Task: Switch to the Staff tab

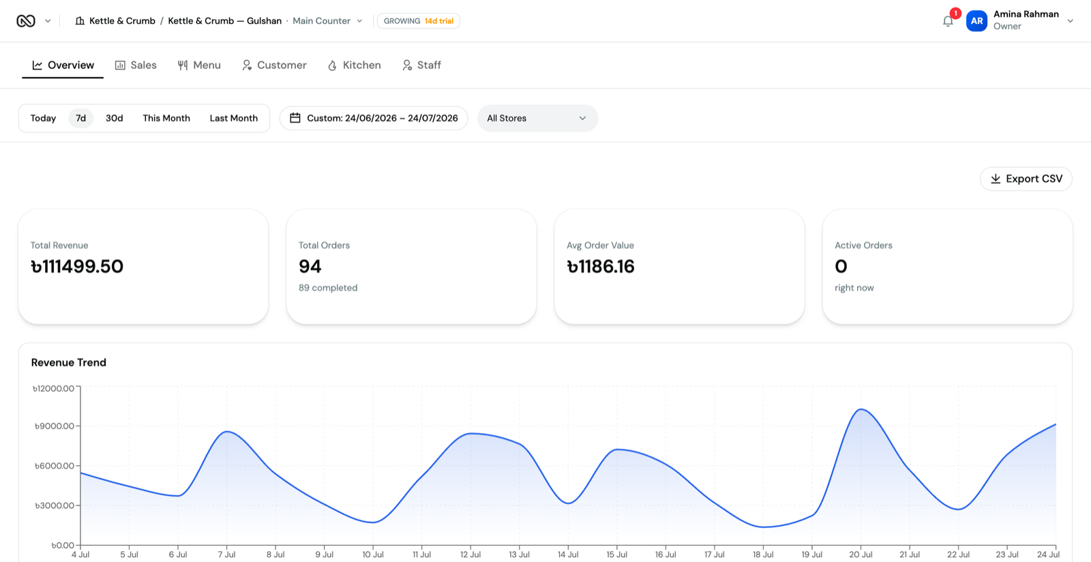Action: (x=421, y=65)
